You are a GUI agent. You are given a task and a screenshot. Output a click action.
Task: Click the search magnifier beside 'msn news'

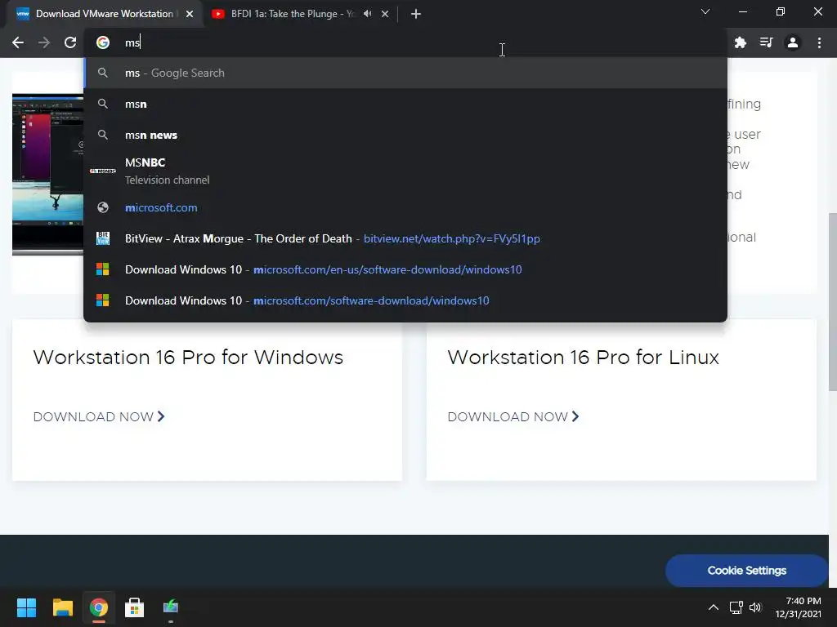click(x=103, y=135)
